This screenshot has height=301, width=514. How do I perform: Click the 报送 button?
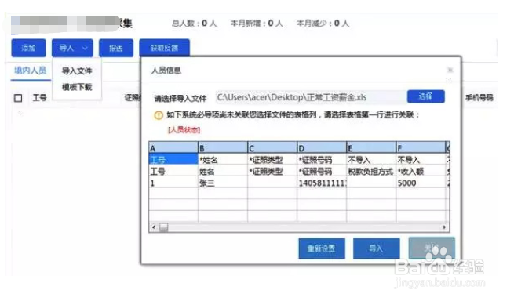coord(116,48)
